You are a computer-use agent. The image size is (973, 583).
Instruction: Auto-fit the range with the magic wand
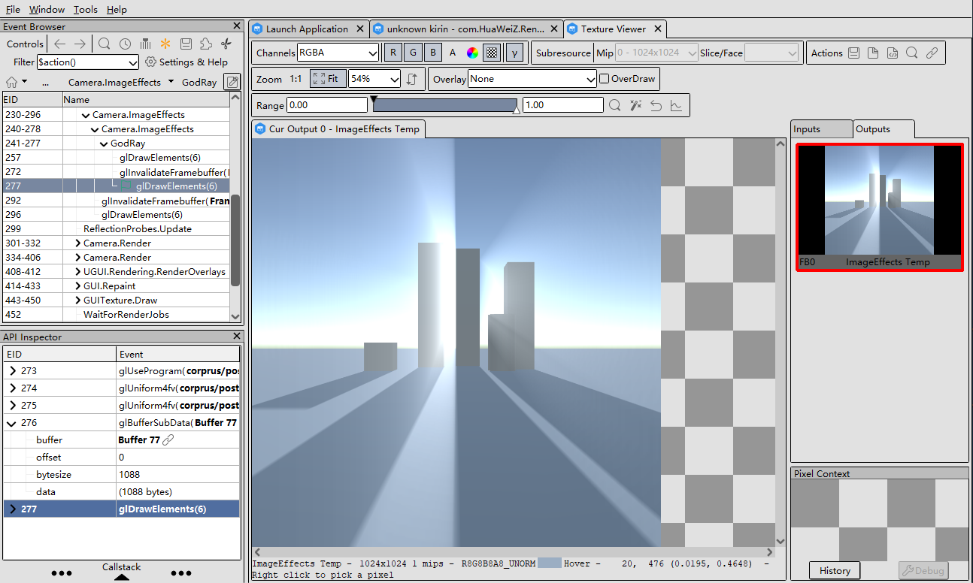click(x=636, y=105)
